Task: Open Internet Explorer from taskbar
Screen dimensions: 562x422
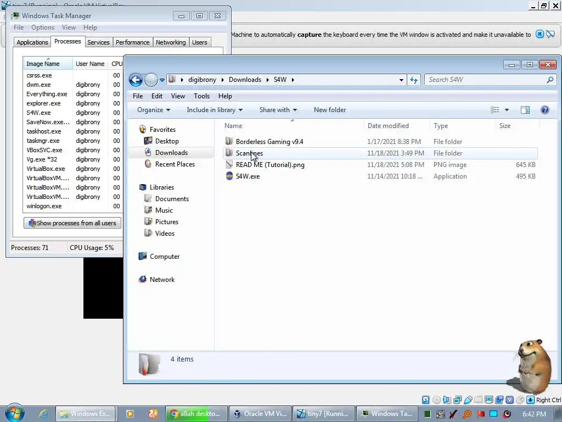Action: (x=43, y=414)
